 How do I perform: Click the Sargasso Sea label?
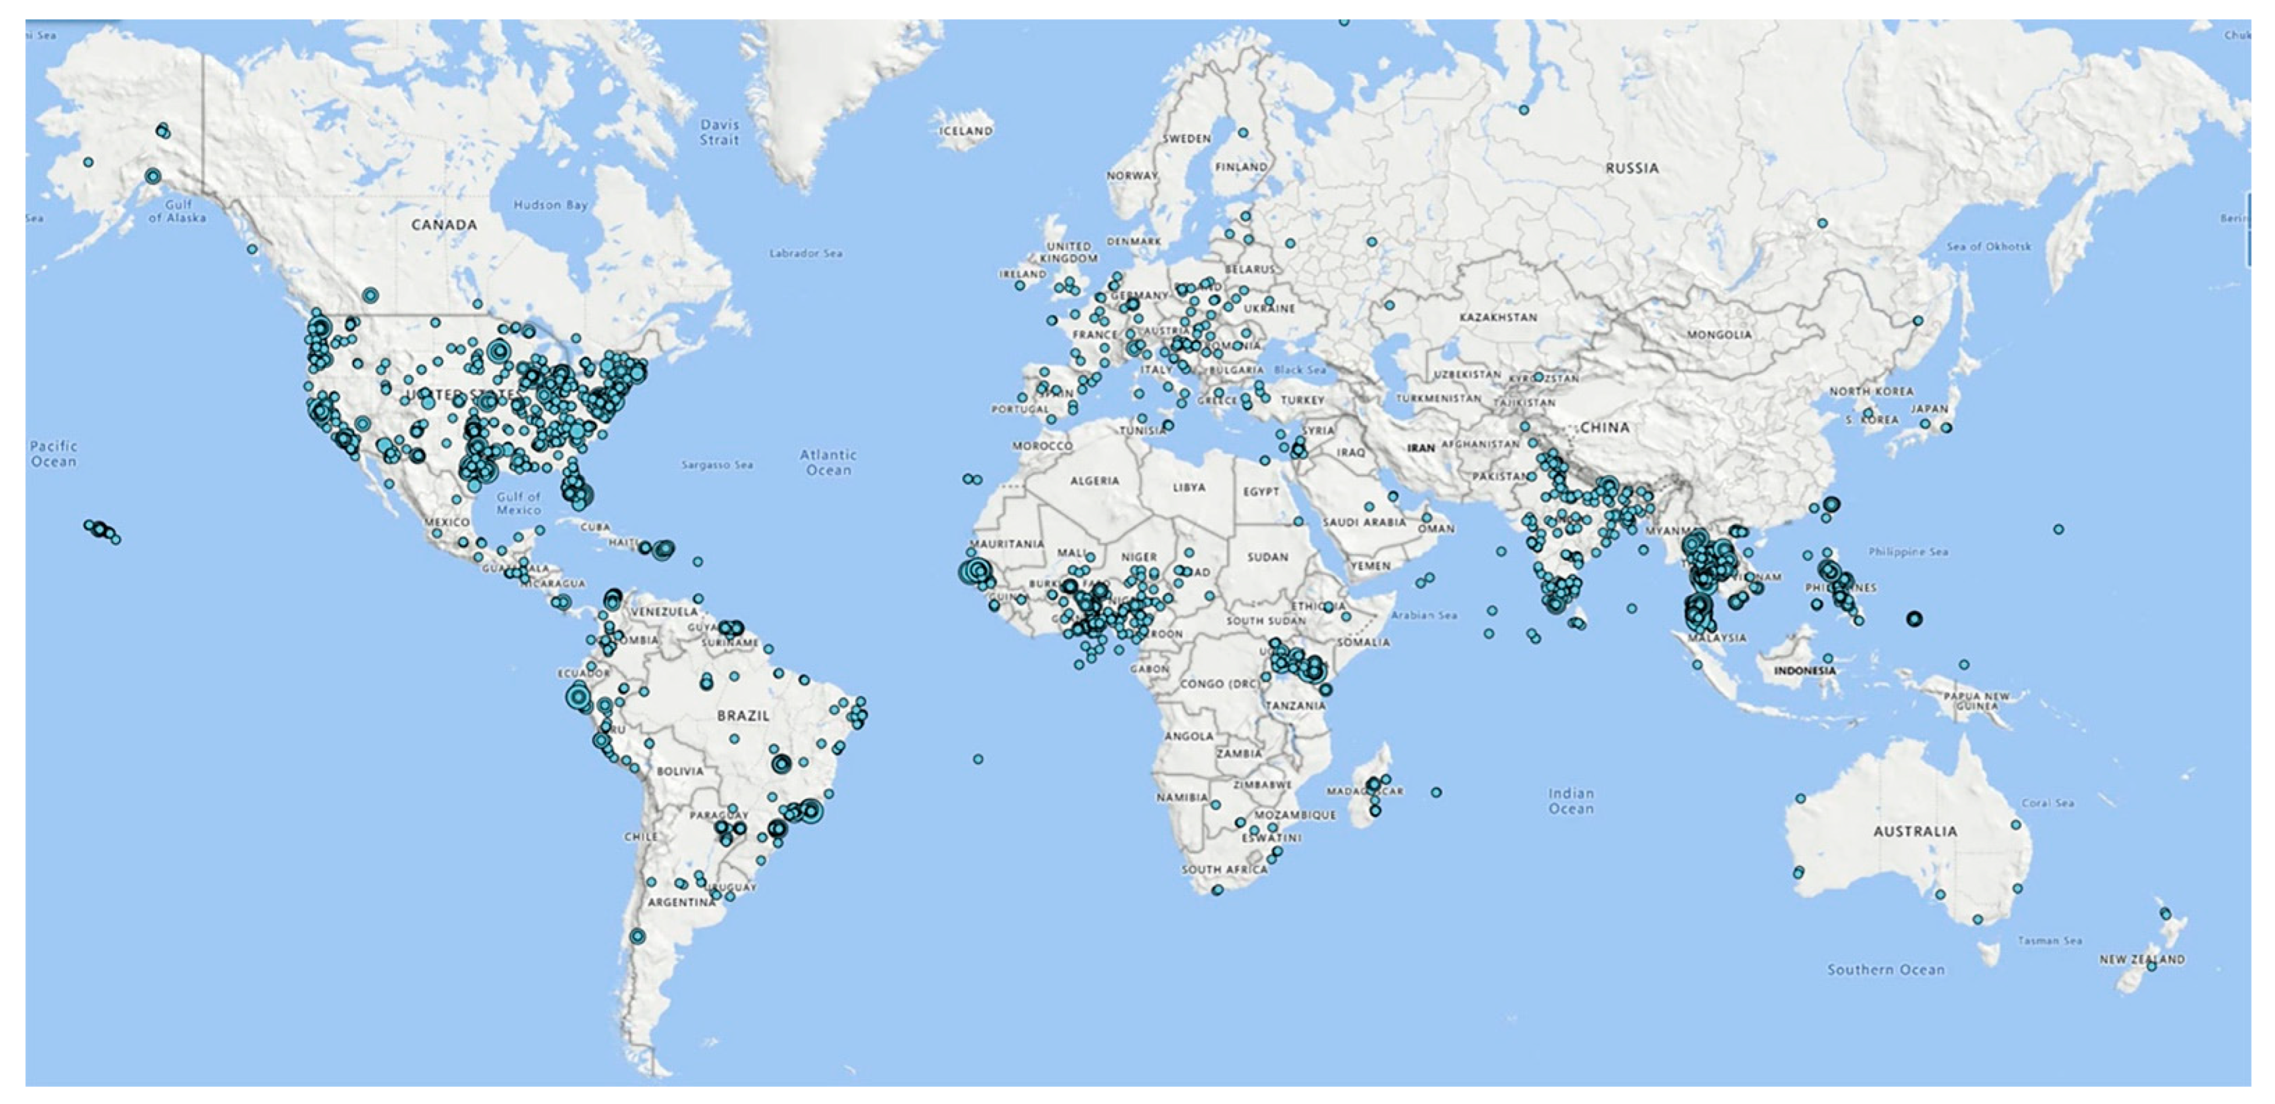[x=717, y=464]
